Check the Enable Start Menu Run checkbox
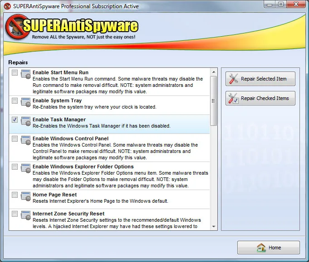 point(15,72)
